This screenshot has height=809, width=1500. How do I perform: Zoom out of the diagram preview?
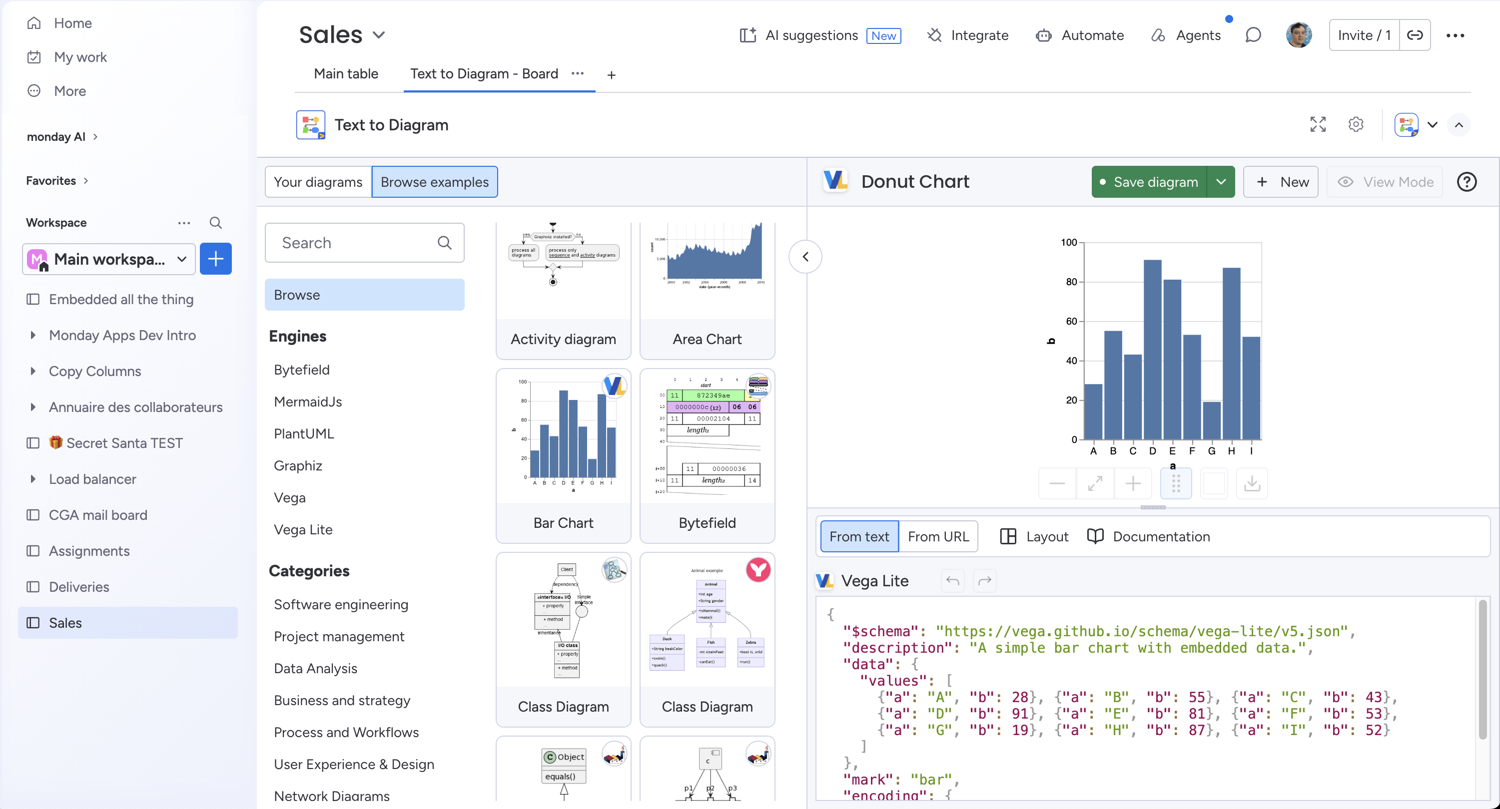[1057, 484]
